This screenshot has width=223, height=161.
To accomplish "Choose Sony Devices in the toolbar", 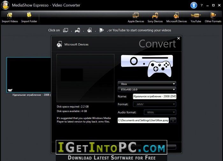I will 155,16.
